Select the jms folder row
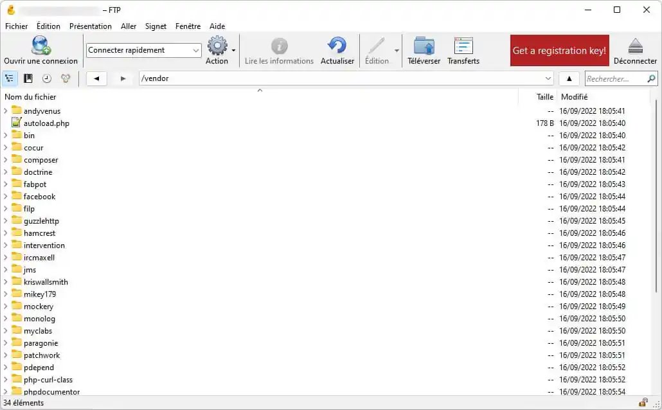The height and width of the screenshot is (410, 662). pyautogui.click(x=325, y=269)
